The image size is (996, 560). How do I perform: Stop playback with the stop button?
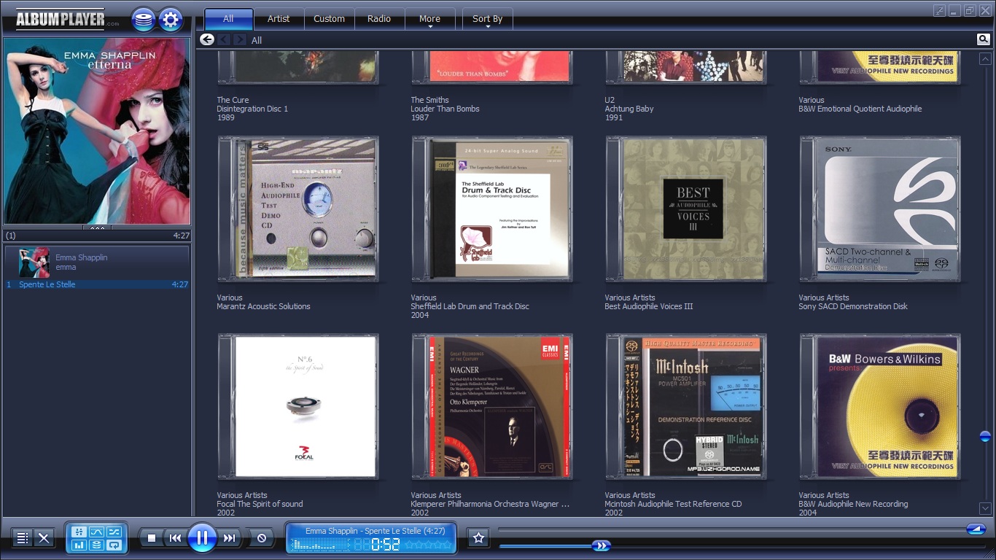pyautogui.click(x=152, y=538)
